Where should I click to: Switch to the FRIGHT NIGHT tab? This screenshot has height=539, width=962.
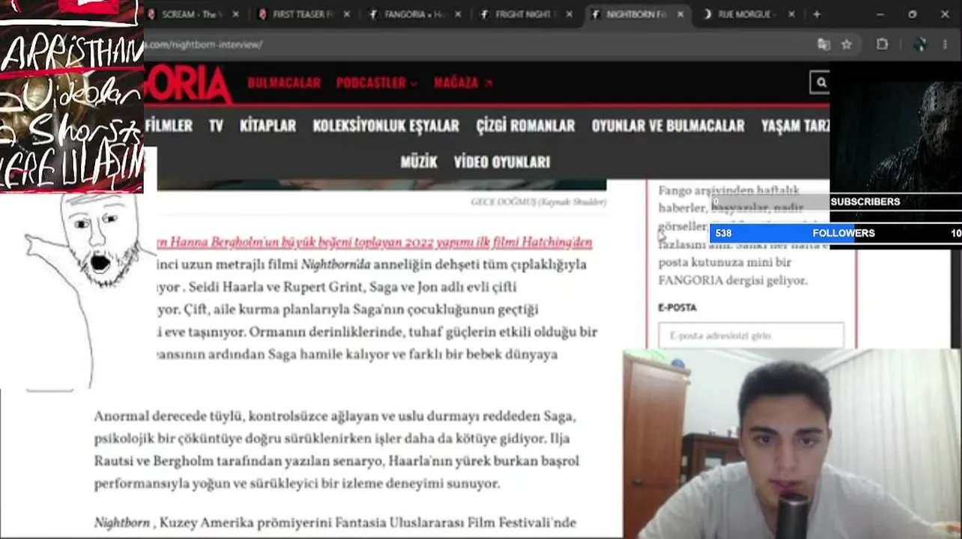pyautogui.click(x=525, y=14)
